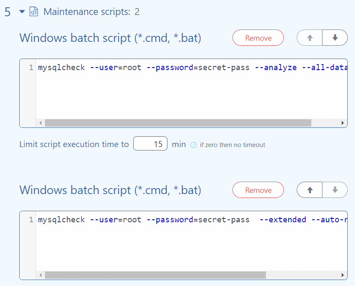This screenshot has width=355, height=286.
Task: Click inside the --analyze script code editor
Action: click(x=188, y=90)
